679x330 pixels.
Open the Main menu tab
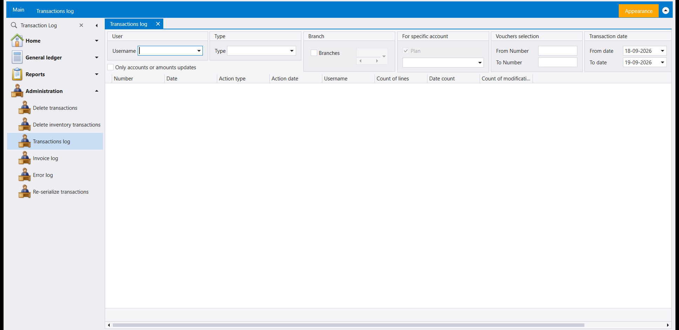tap(18, 10)
